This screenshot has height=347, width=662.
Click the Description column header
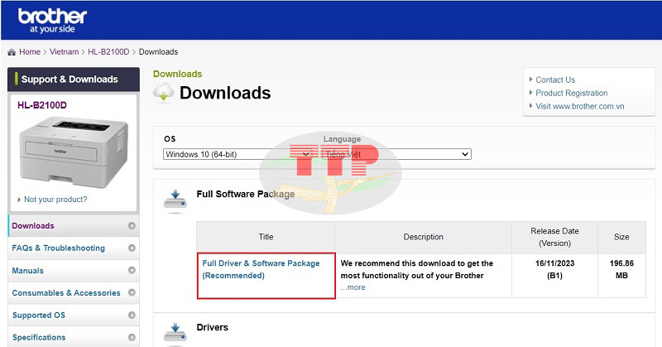point(424,237)
